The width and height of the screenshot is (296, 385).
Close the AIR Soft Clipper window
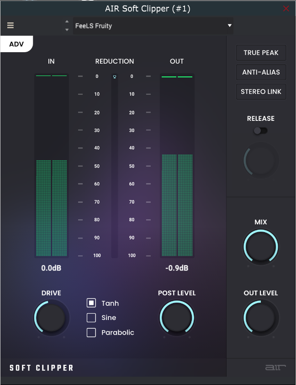285,9
